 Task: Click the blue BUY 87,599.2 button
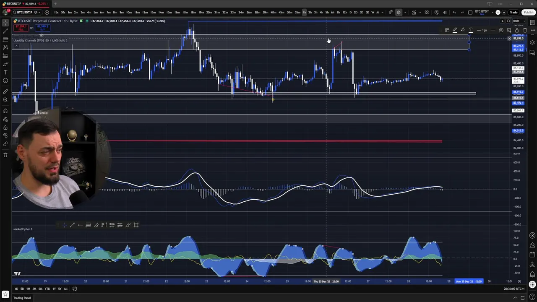[x=42, y=28]
